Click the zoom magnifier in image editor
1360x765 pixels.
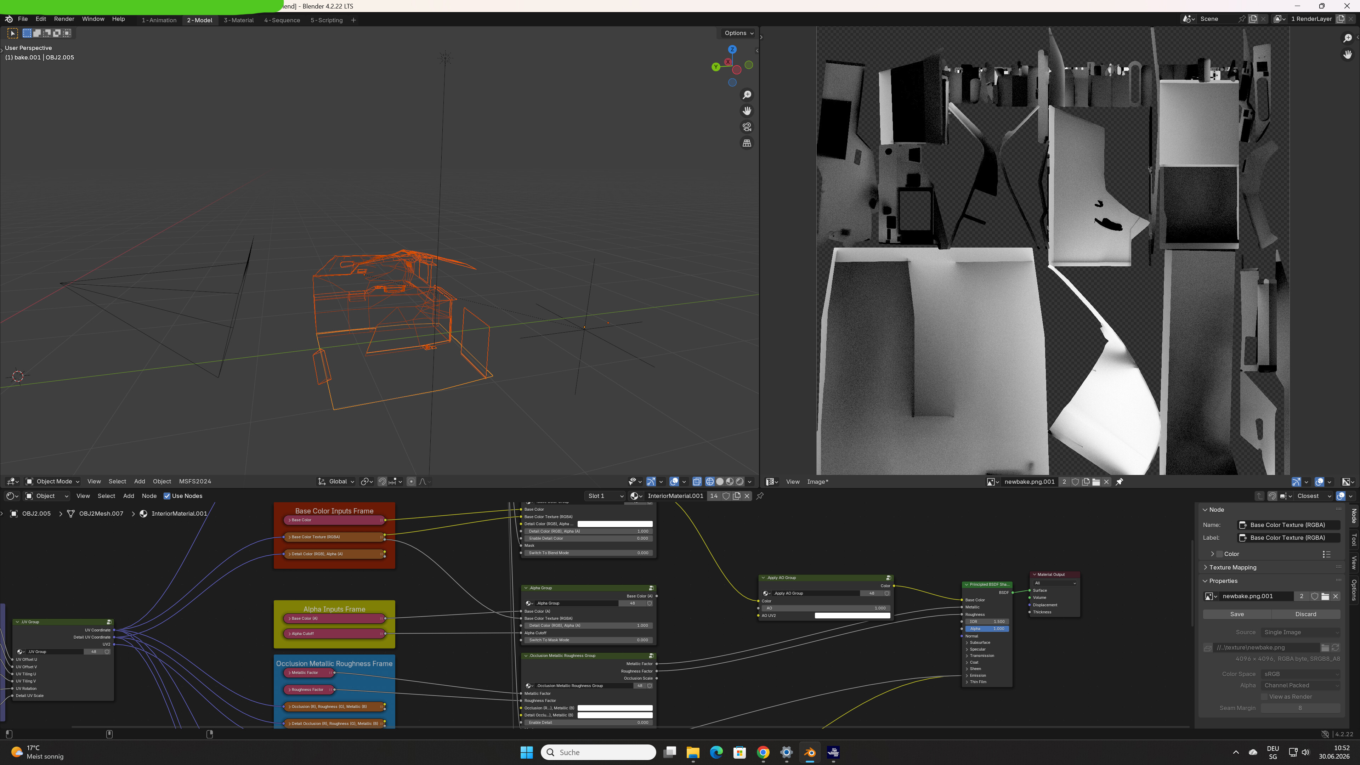pos(1347,38)
